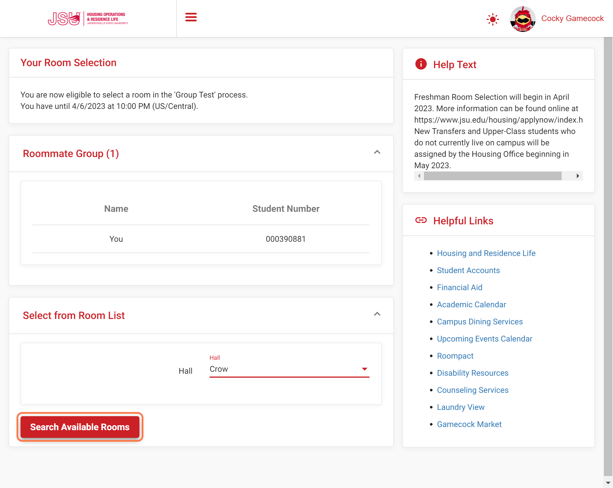Open Campus Dining Services link
The width and height of the screenshot is (613, 488).
point(480,322)
